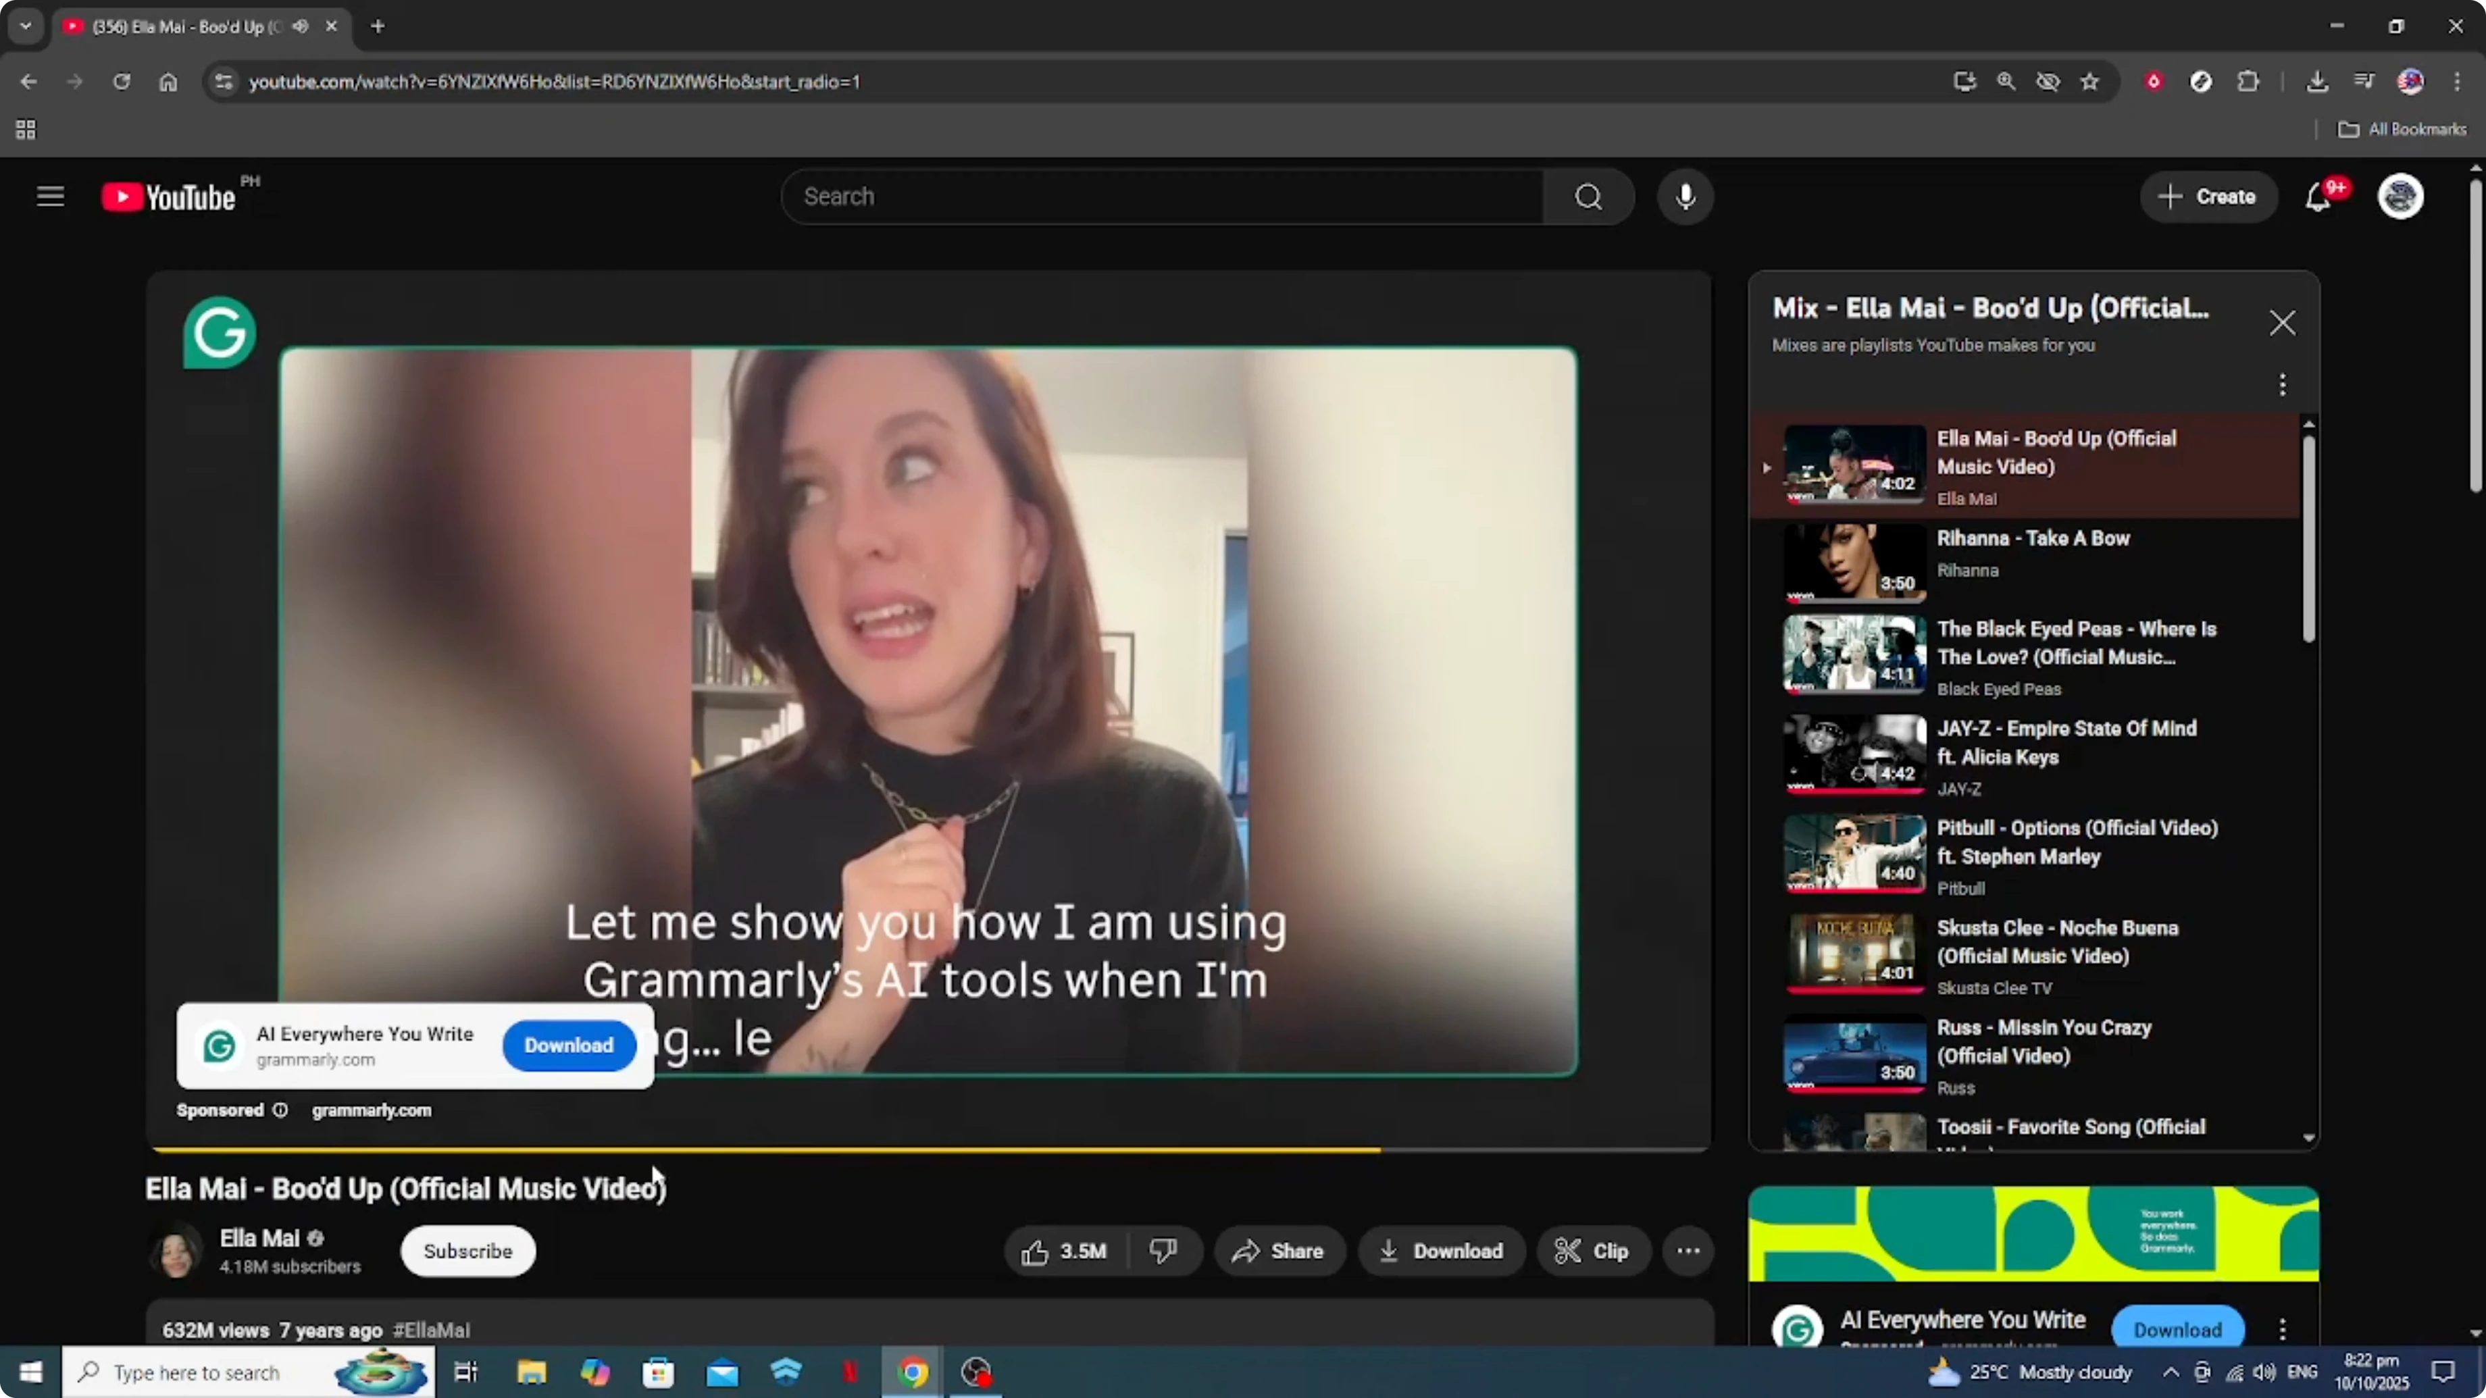Subscribe to the Ella Mai channel
Viewport: 2486px width, 1398px height.
tap(468, 1250)
